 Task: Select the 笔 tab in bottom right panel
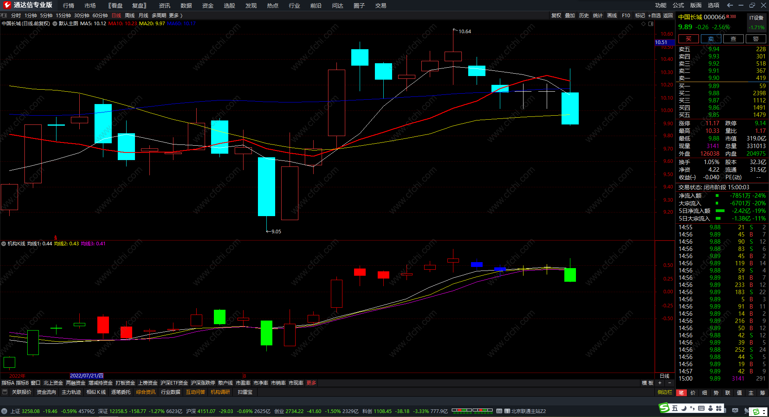tap(681, 393)
